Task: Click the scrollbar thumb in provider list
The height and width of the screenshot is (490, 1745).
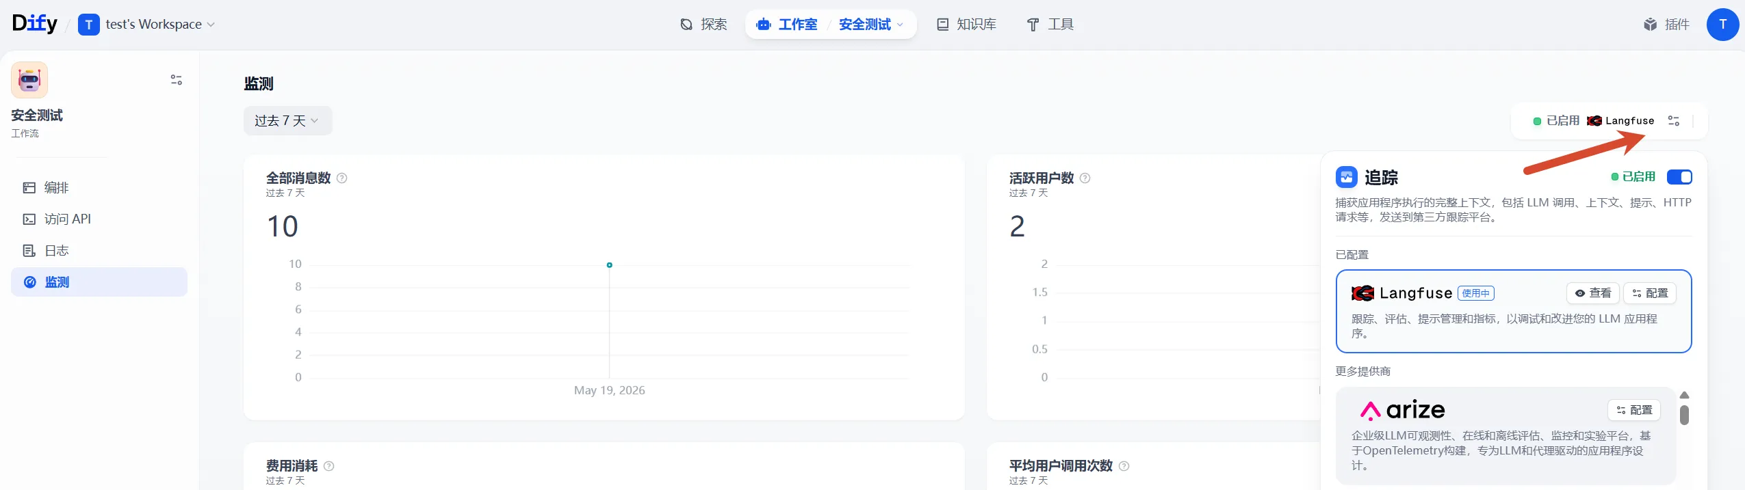Action: pos(1685,415)
